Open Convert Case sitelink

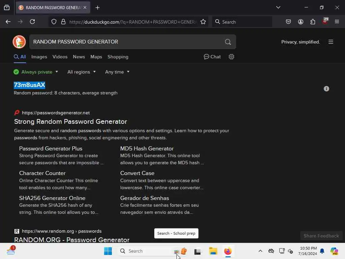point(137,173)
